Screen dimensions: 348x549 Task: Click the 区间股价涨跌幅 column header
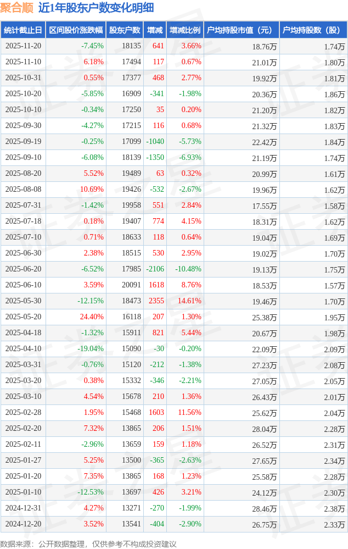[75, 30]
